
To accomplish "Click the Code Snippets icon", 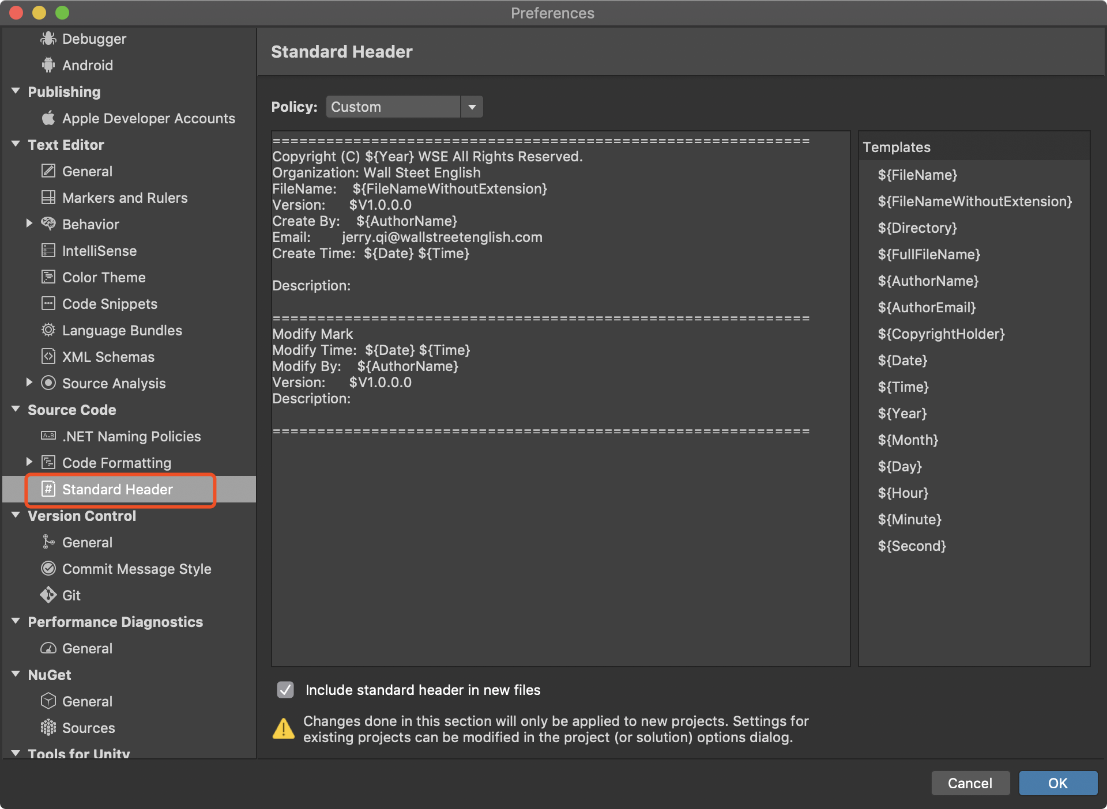I will (x=48, y=304).
